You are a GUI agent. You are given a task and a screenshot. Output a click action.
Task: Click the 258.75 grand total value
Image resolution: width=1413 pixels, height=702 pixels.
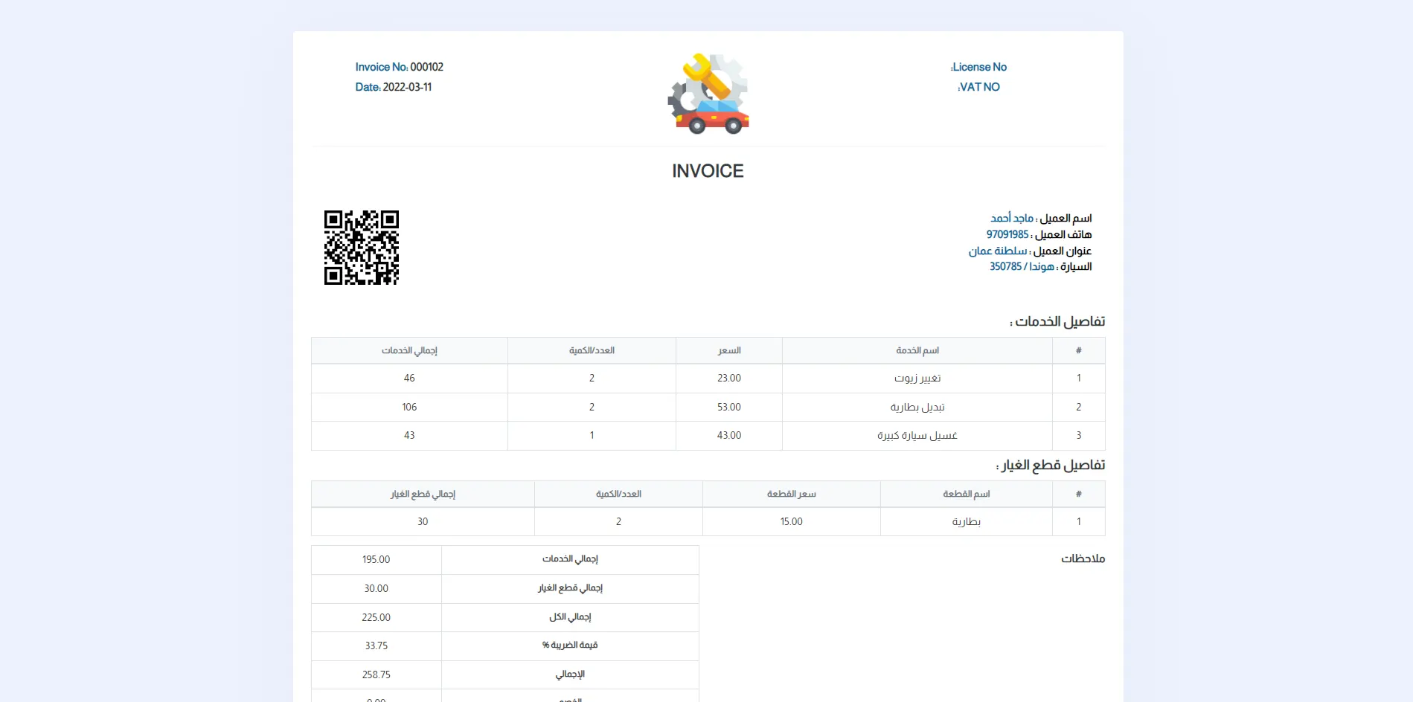[376, 674]
